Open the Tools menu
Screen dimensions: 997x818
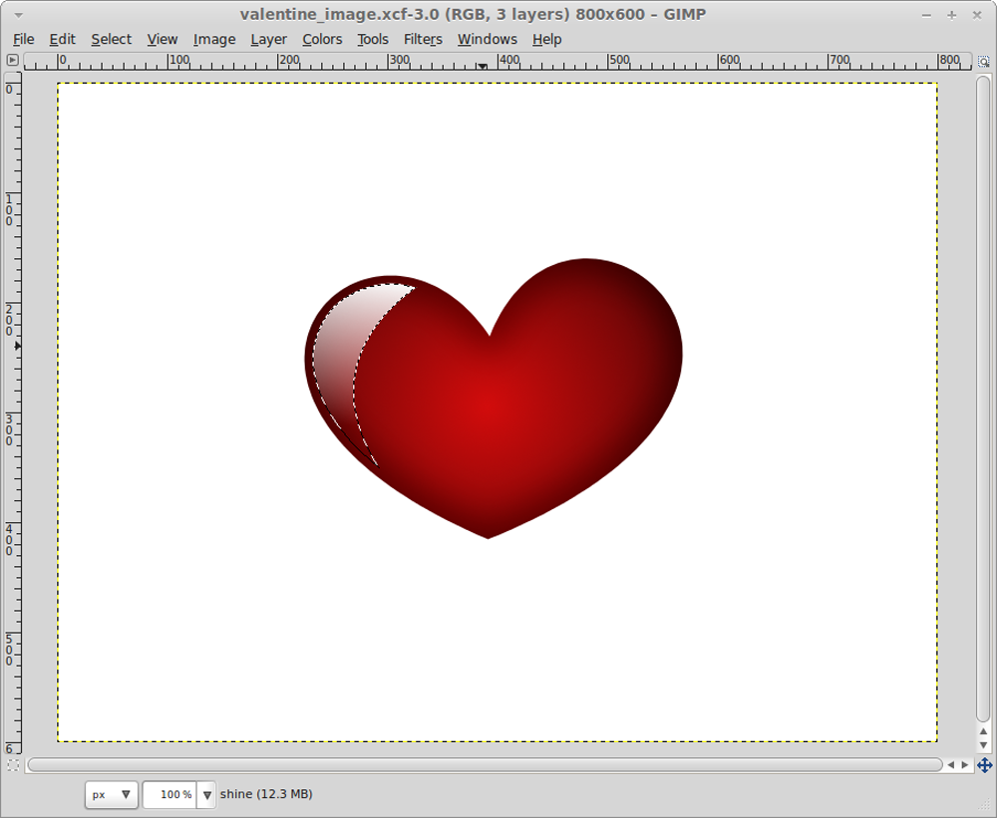point(372,39)
